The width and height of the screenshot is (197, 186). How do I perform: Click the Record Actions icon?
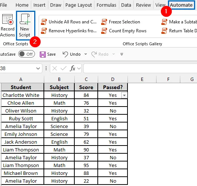pos(7,19)
